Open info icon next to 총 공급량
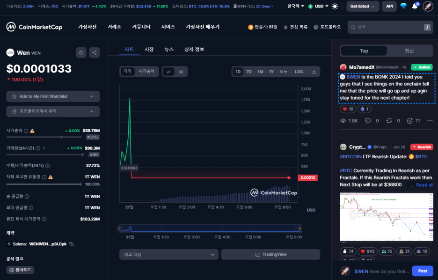This screenshot has width=438, height=280. pyautogui.click(x=27, y=197)
